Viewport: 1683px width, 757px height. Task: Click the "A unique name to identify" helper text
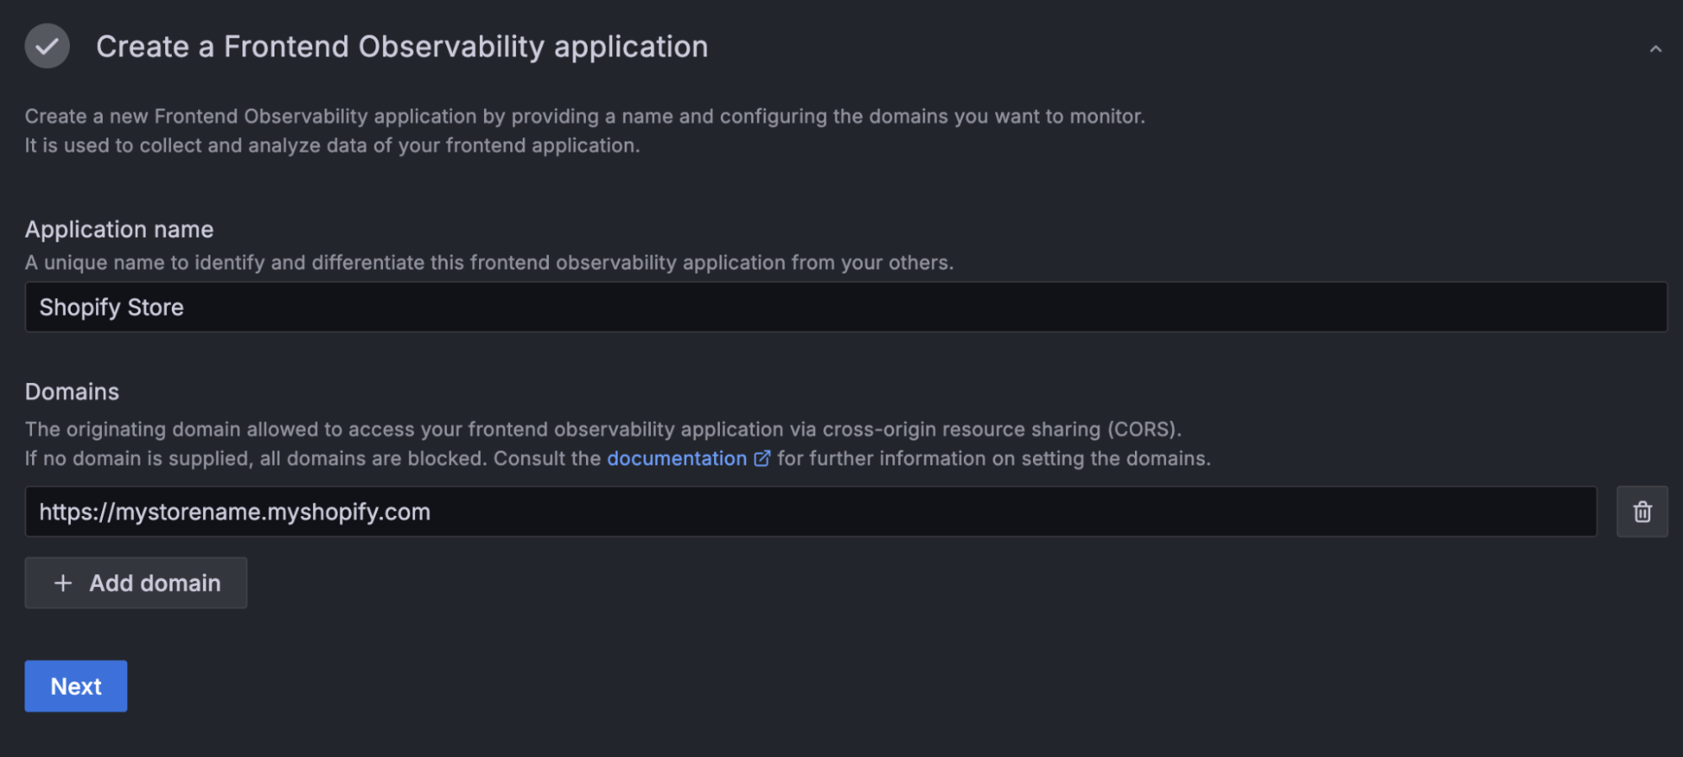coord(488,263)
